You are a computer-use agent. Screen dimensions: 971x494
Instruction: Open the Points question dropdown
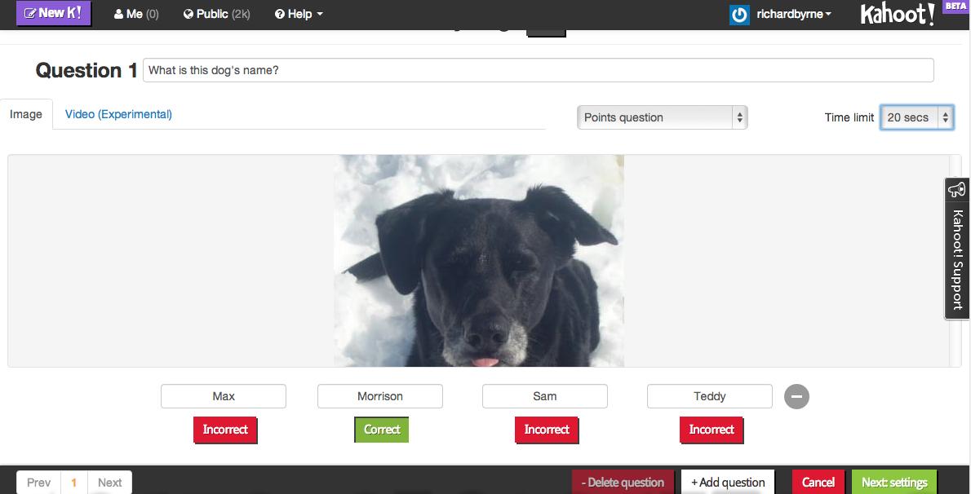(x=662, y=117)
